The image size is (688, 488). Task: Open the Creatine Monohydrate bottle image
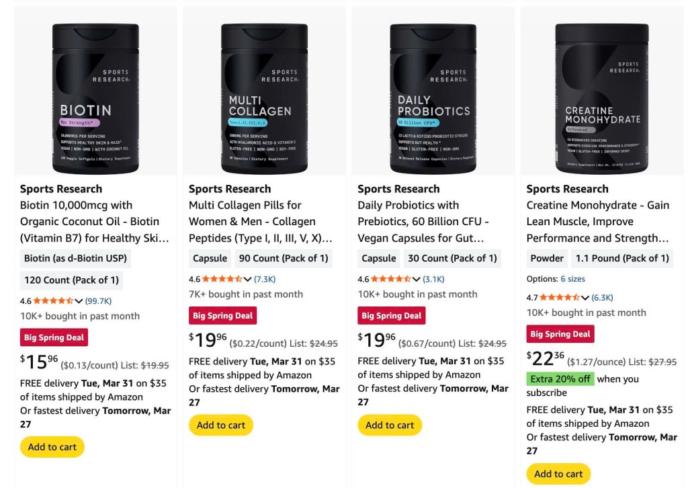click(602, 98)
